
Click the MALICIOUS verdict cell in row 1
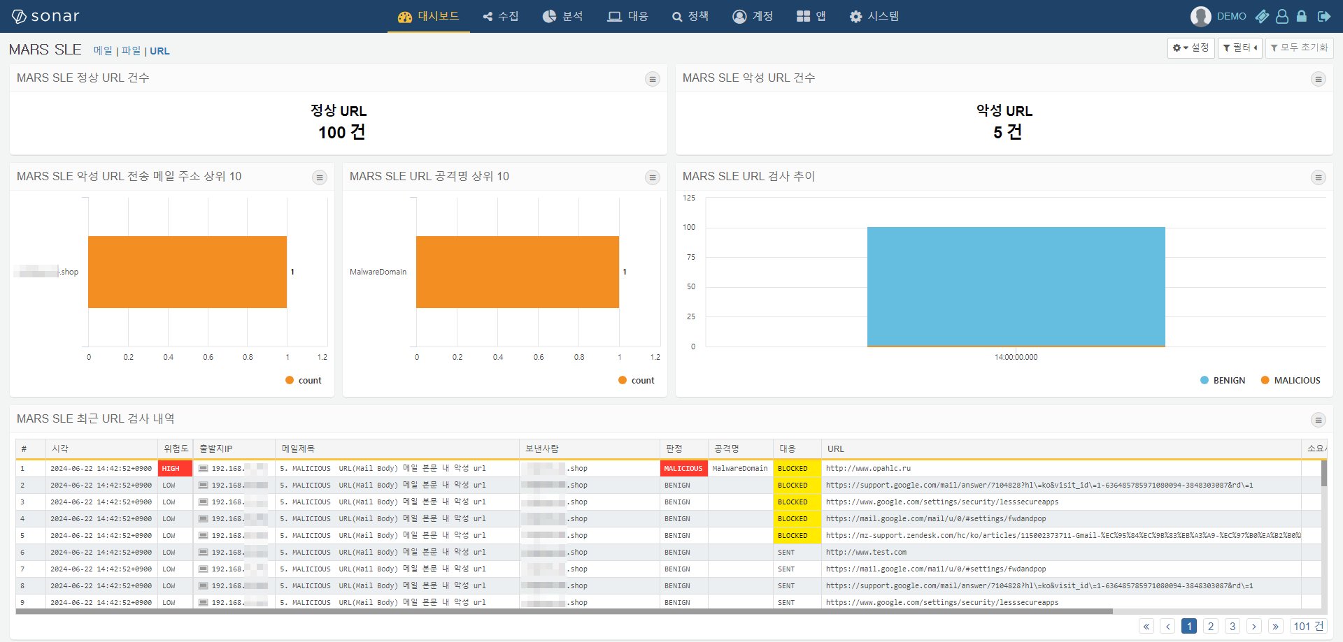pyautogui.click(x=684, y=469)
